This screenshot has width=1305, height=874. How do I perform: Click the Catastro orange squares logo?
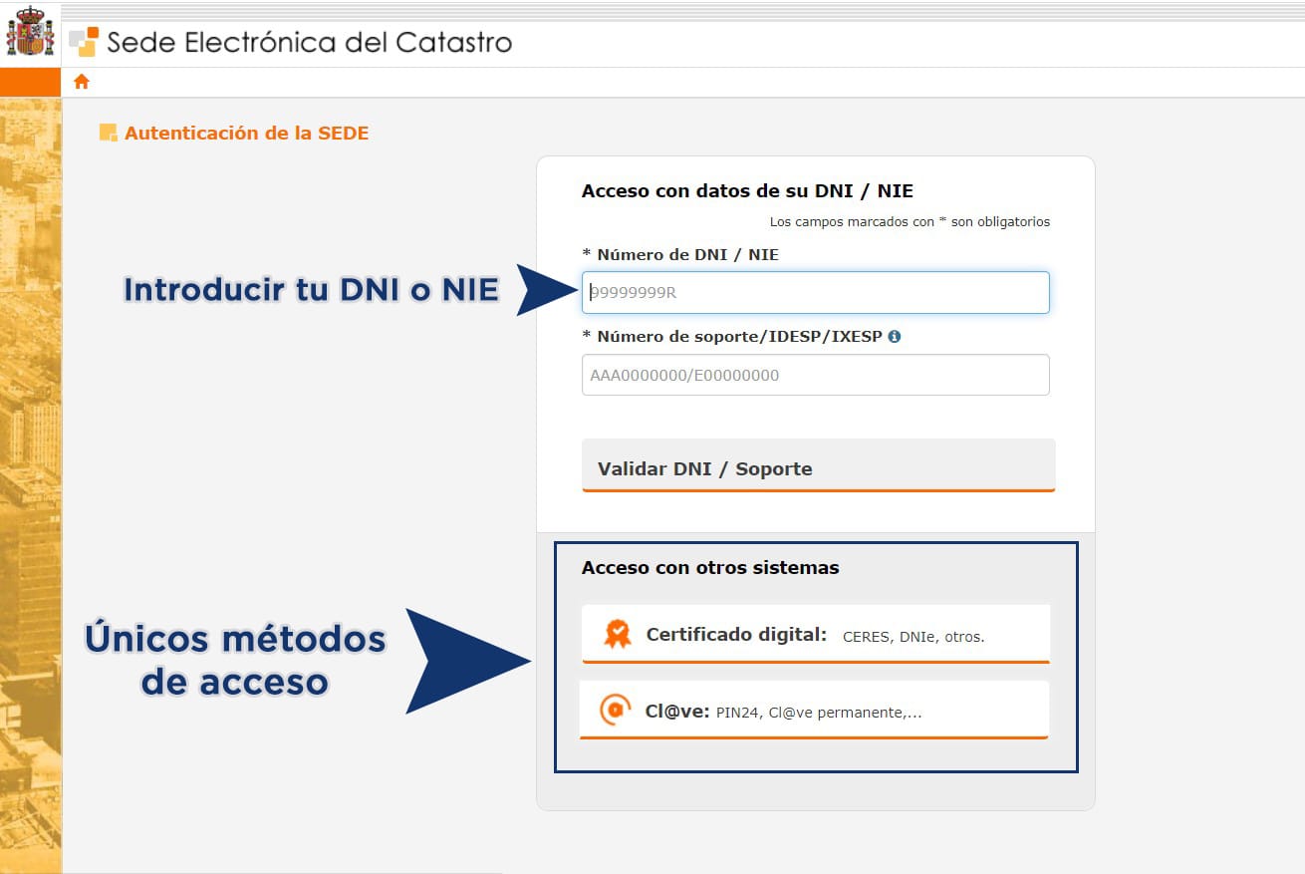pos(84,42)
